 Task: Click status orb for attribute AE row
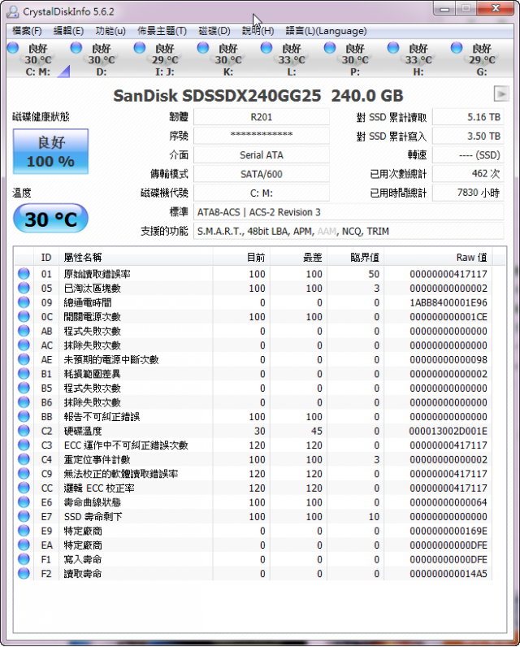24,359
